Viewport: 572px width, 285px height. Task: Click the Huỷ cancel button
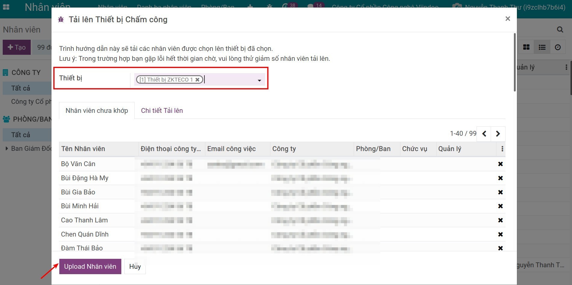[x=135, y=267]
